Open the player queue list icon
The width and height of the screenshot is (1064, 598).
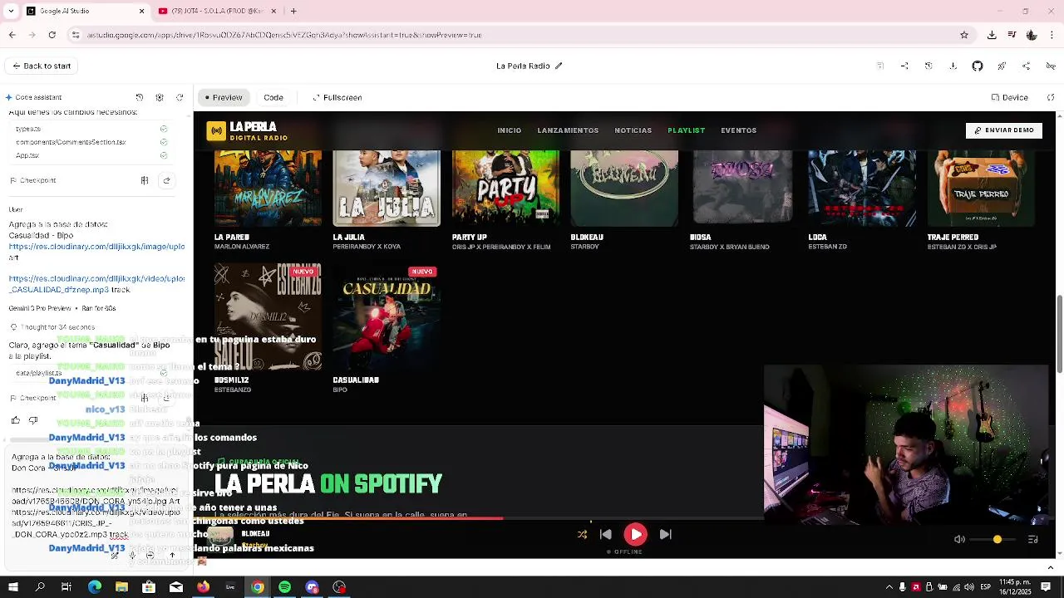pyautogui.click(x=1033, y=539)
